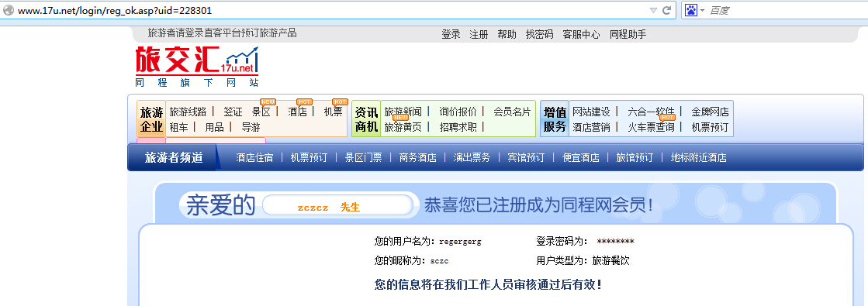Go to 商务酒店 in blue nav bar
Image resolution: width=868 pixels, height=306 pixels.
tap(417, 158)
